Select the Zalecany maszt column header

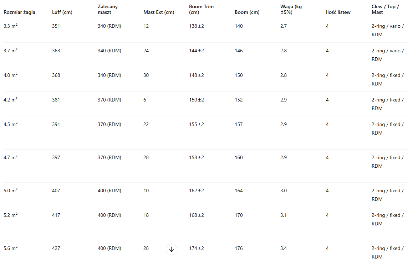108,10
